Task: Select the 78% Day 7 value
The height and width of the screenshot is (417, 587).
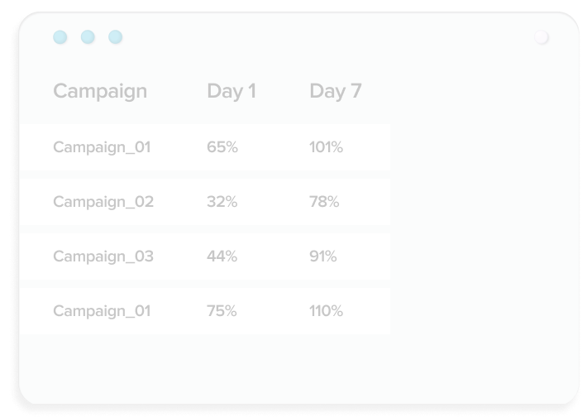Action: 324,202
